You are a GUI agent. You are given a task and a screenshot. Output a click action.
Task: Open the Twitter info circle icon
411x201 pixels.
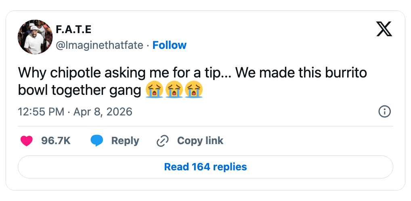pyautogui.click(x=384, y=111)
